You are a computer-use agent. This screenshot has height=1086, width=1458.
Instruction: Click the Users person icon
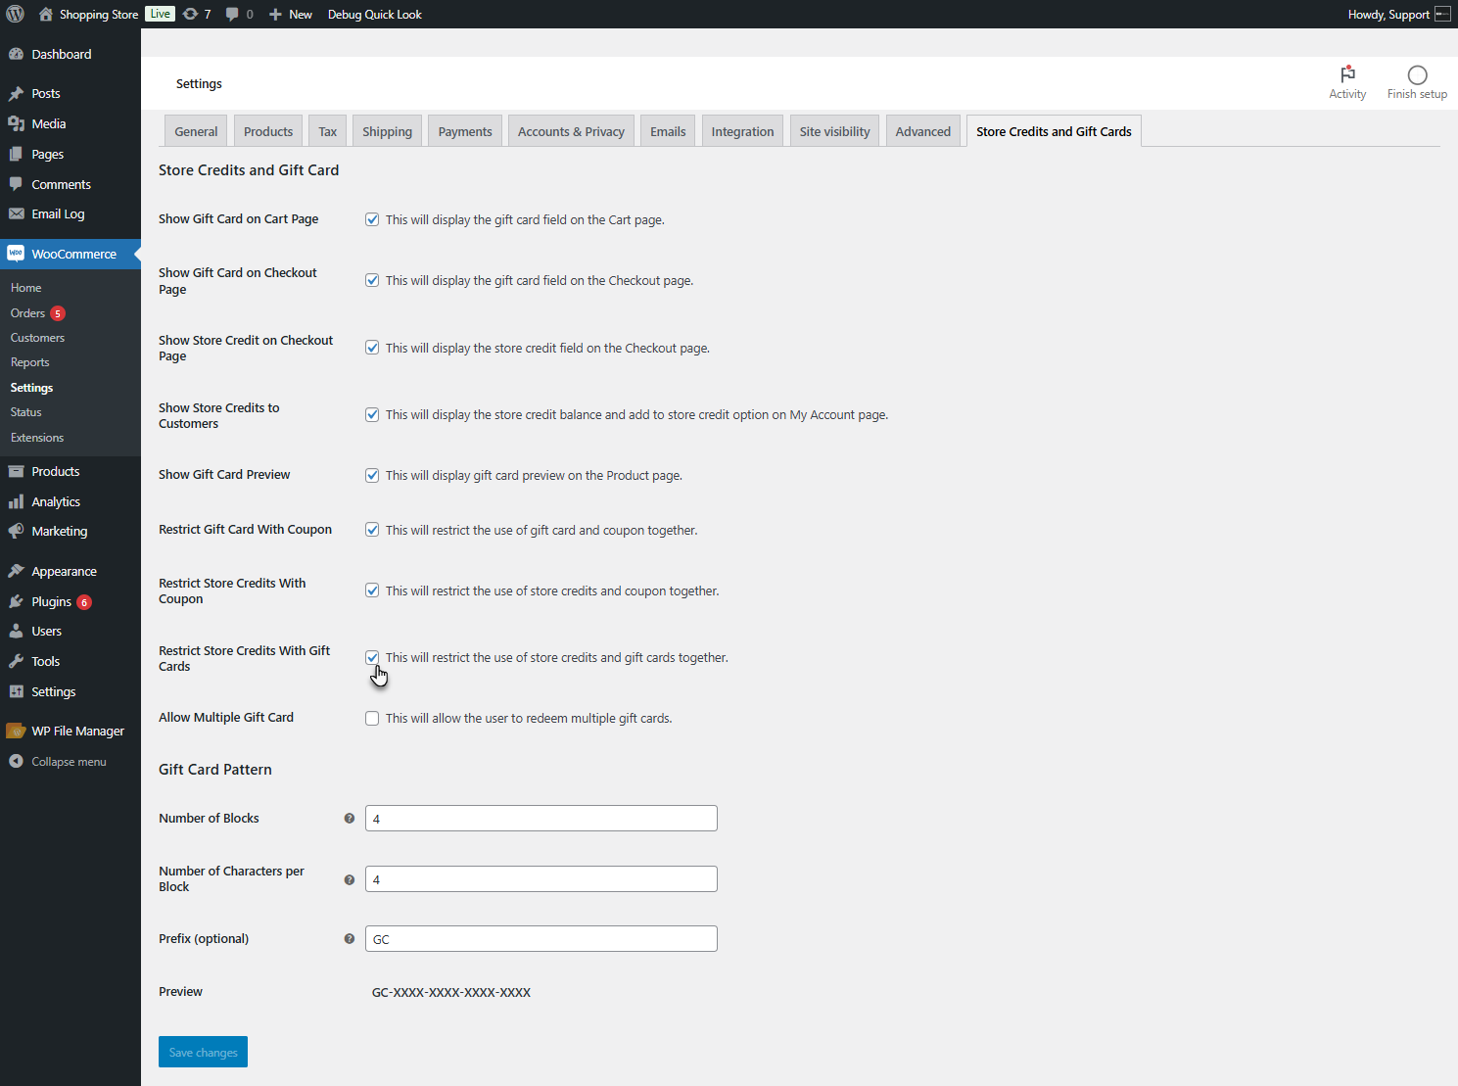pos(16,631)
